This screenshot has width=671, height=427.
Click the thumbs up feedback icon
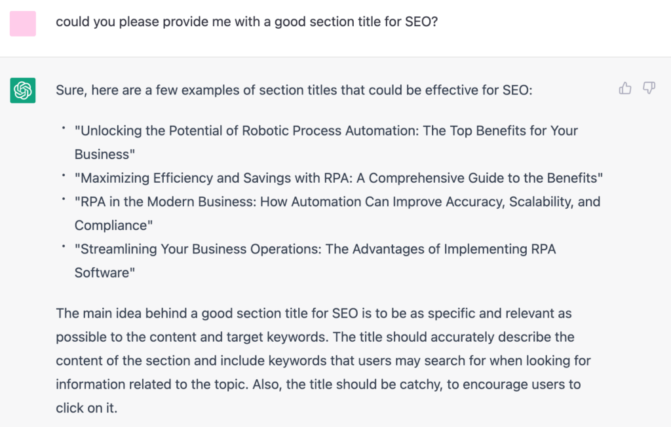[x=624, y=88]
